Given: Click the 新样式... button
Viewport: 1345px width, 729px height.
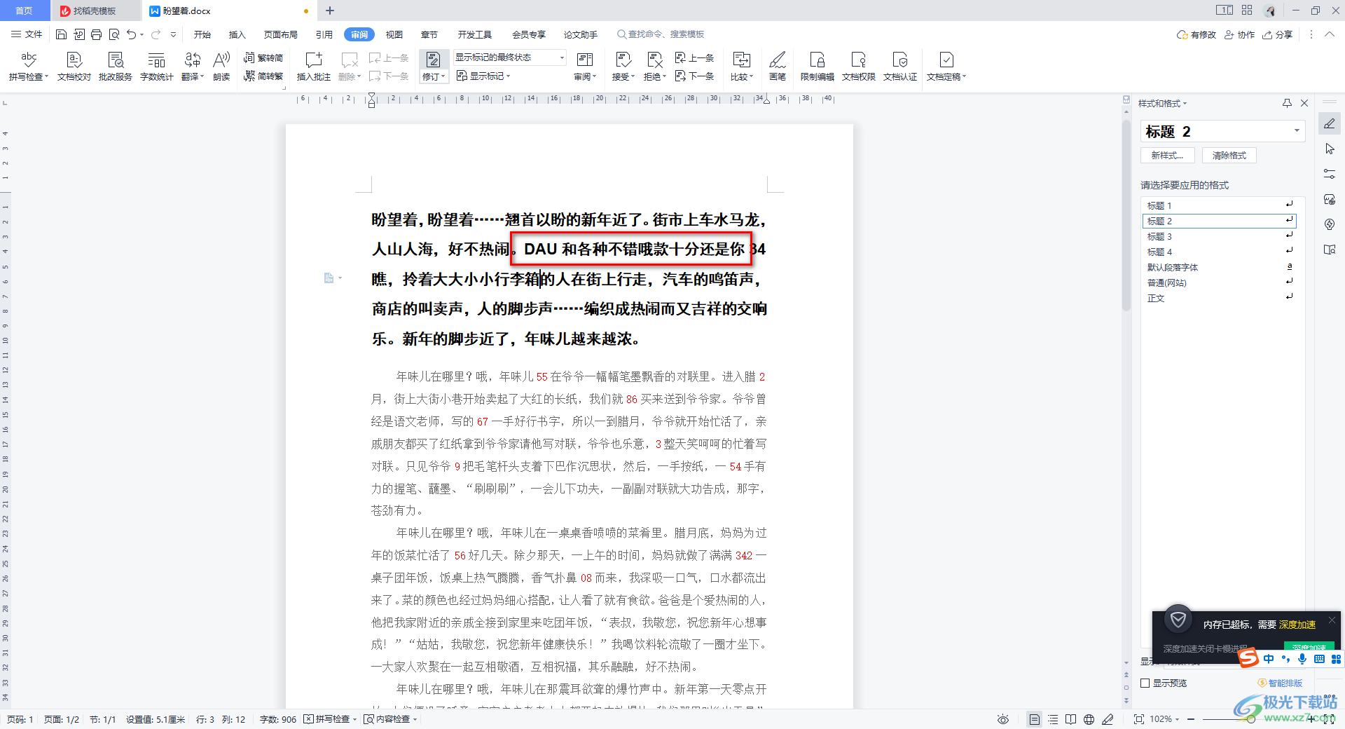Looking at the screenshot, I should [x=1167, y=155].
